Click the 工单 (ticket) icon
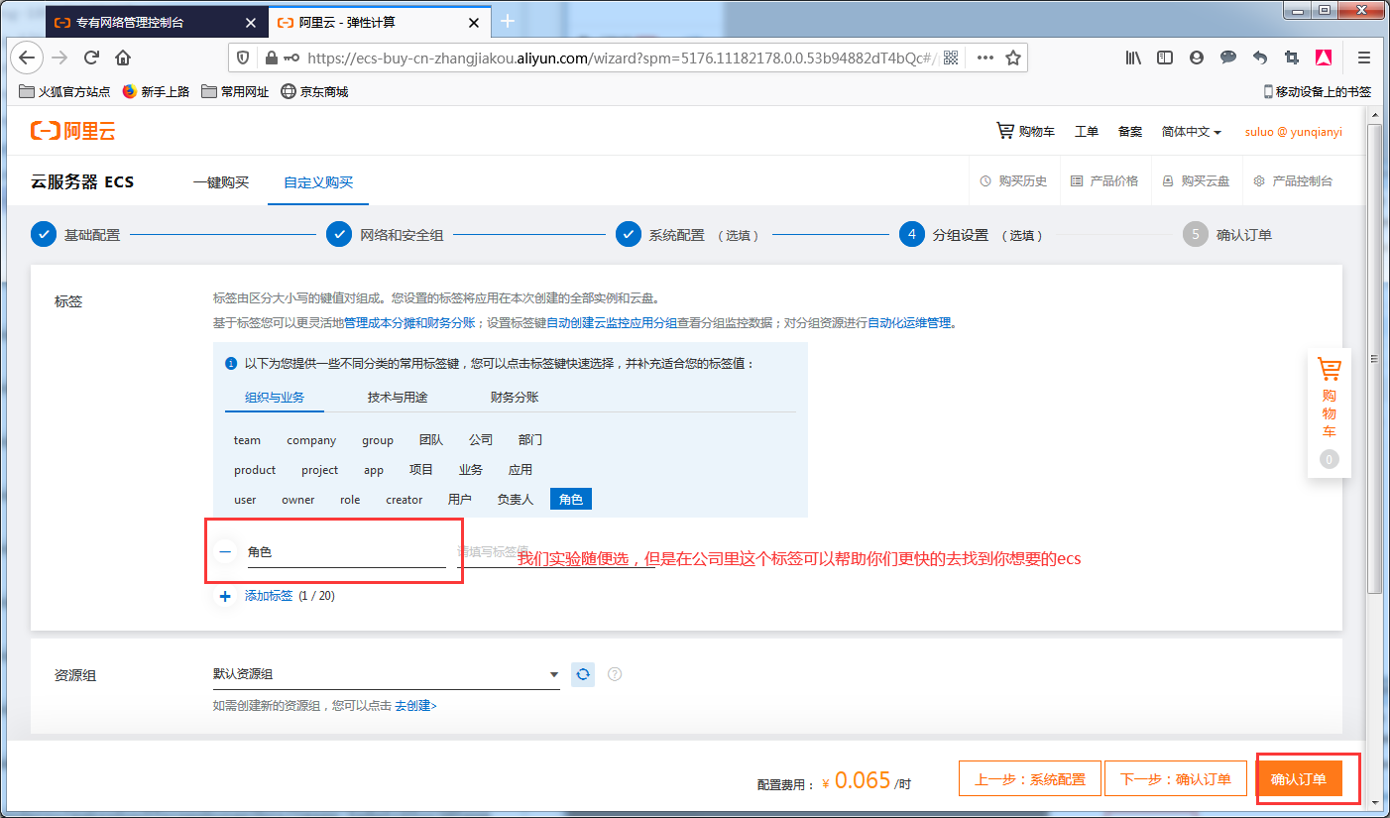1390x818 pixels. (1087, 130)
